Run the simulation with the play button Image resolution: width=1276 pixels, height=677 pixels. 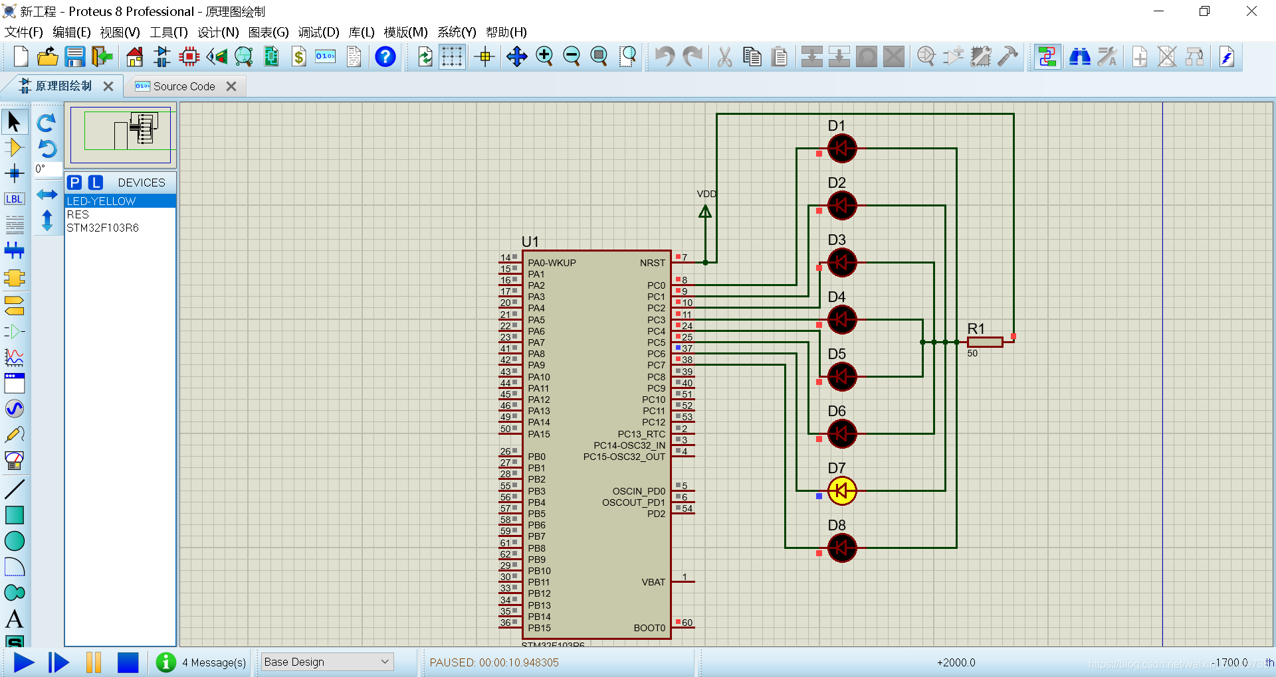click(24, 662)
